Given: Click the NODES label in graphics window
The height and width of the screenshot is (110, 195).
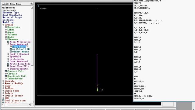Looking at the screenshot, I should pos(43,9).
